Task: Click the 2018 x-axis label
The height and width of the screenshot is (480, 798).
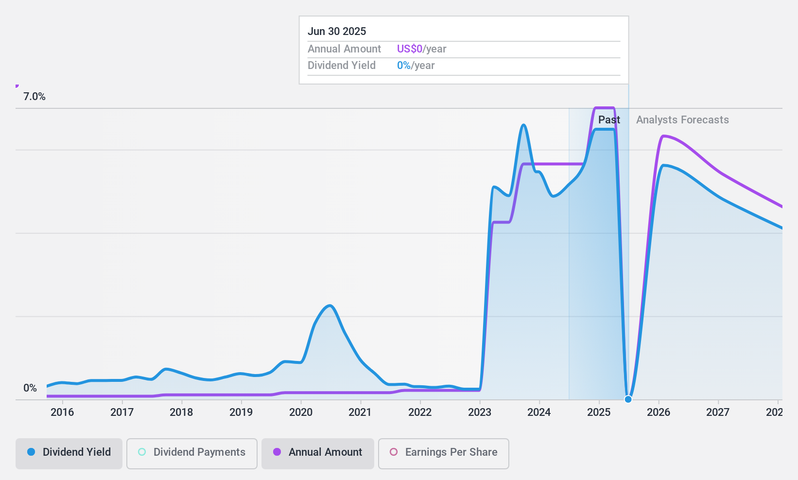Action: [x=181, y=412]
